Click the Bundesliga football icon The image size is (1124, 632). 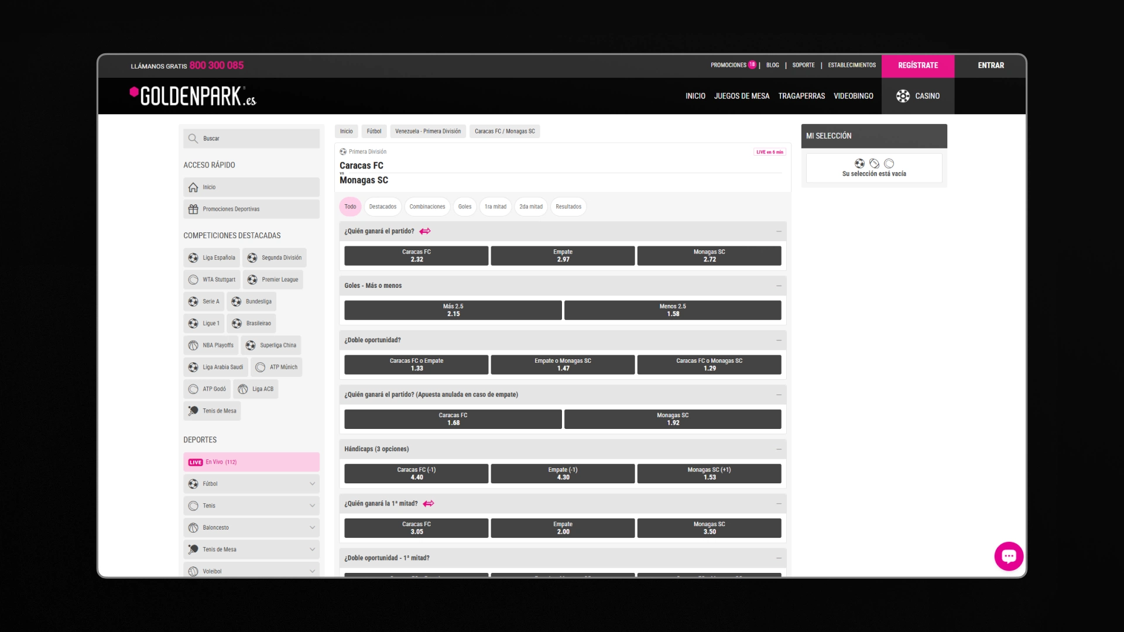click(x=237, y=301)
